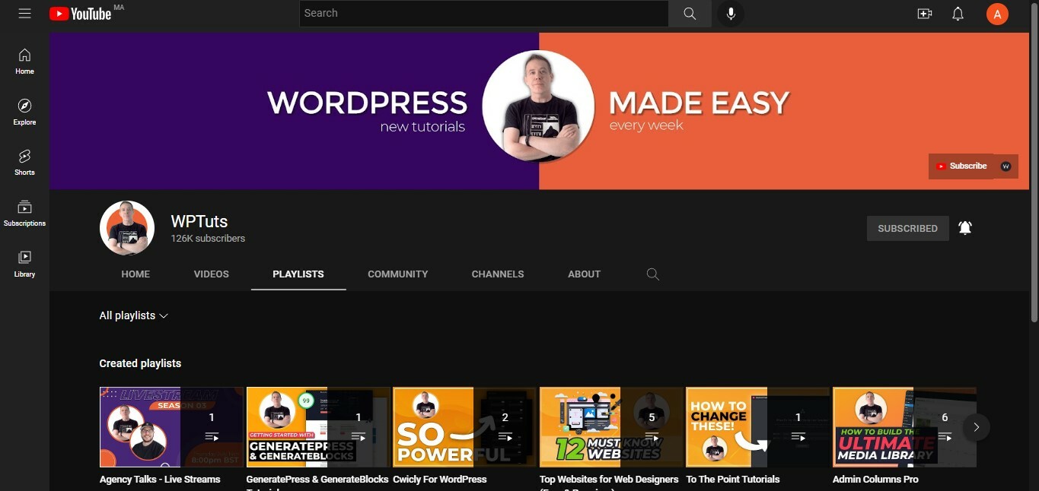The width and height of the screenshot is (1039, 491).
Task: Start a voice search with the microphone icon
Action: [730, 13]
